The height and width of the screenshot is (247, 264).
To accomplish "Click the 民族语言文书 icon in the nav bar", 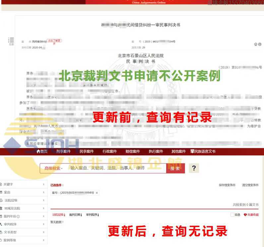I will [x=192, y=151].
